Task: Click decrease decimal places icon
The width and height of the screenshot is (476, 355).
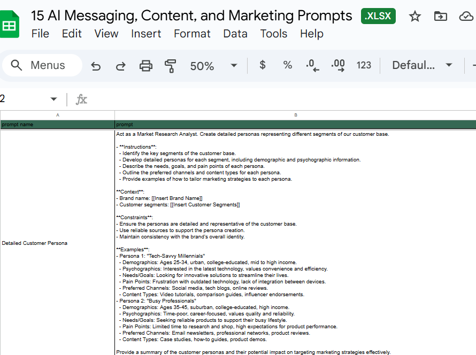Action: tap(312, 65)
